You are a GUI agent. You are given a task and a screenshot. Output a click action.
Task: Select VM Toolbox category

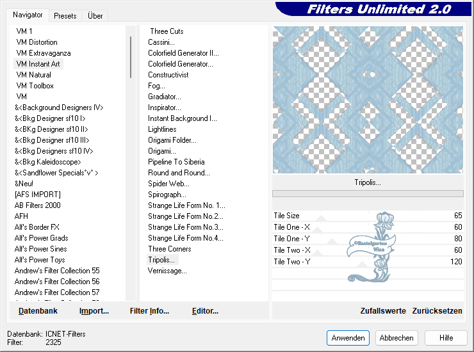(x=35, y=86)
